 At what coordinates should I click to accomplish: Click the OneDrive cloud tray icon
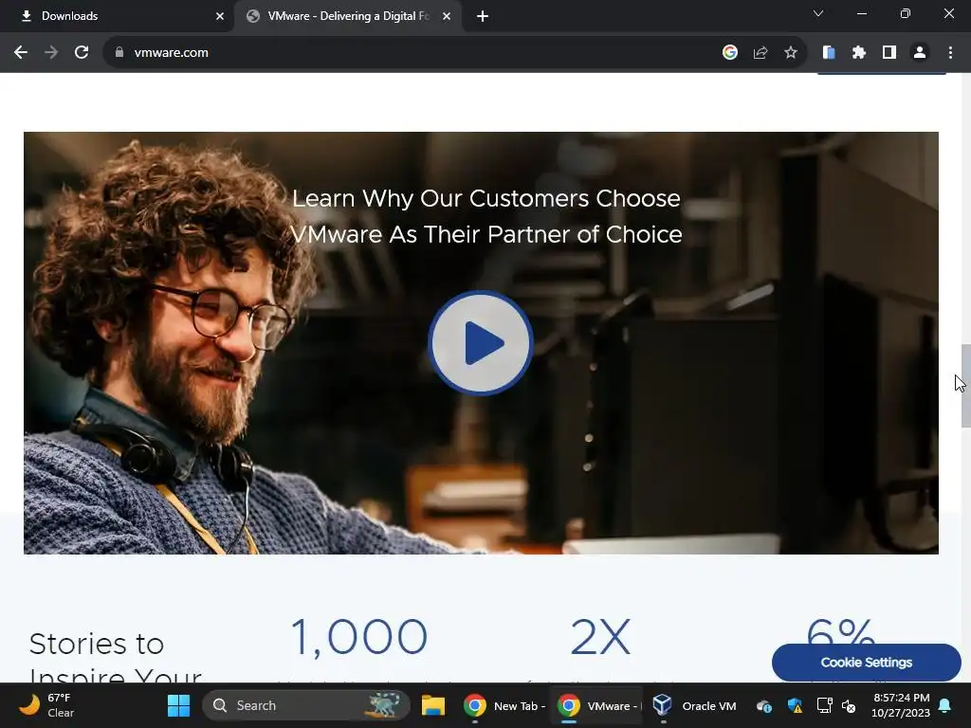point(764,705)
